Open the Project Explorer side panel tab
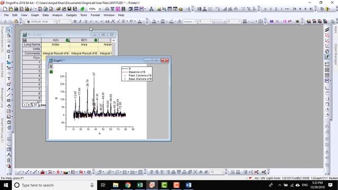338x190 pixels. [2, 39]
